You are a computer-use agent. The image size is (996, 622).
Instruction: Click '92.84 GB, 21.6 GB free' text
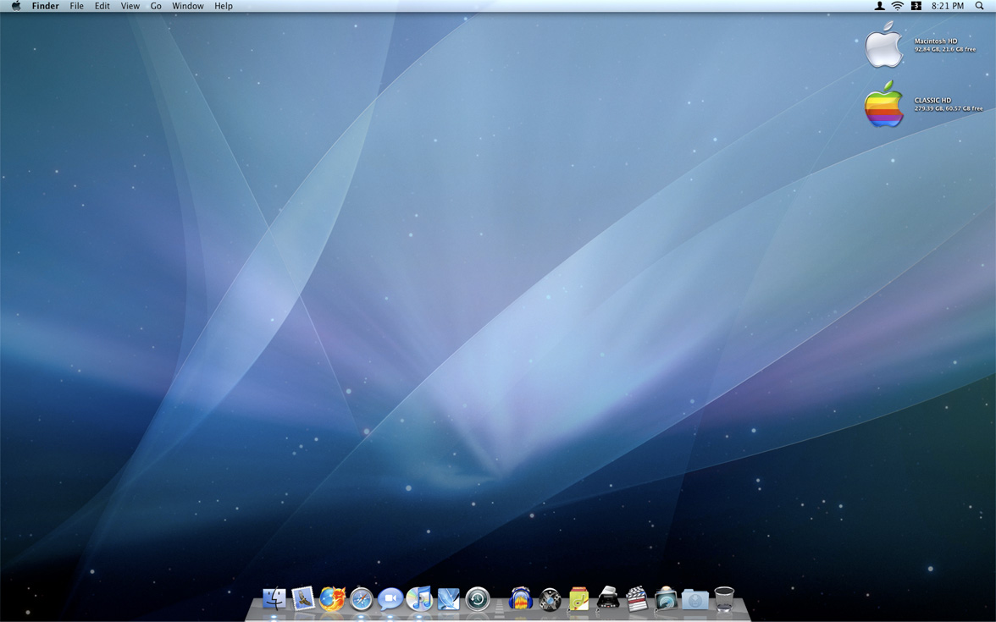click(x=945, y=49)
